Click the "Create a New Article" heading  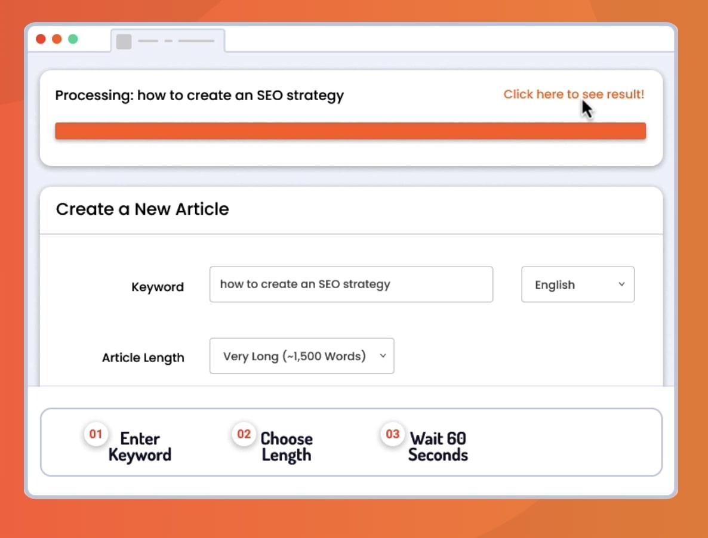pyautogui.click(x=142, y=209)
